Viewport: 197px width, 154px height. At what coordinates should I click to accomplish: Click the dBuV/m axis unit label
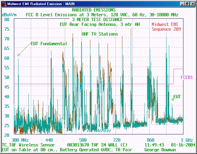10,14
